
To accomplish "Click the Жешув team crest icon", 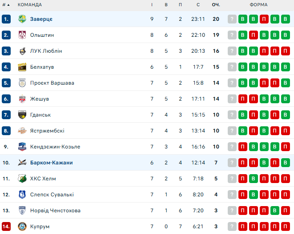I will click(22, 99).
